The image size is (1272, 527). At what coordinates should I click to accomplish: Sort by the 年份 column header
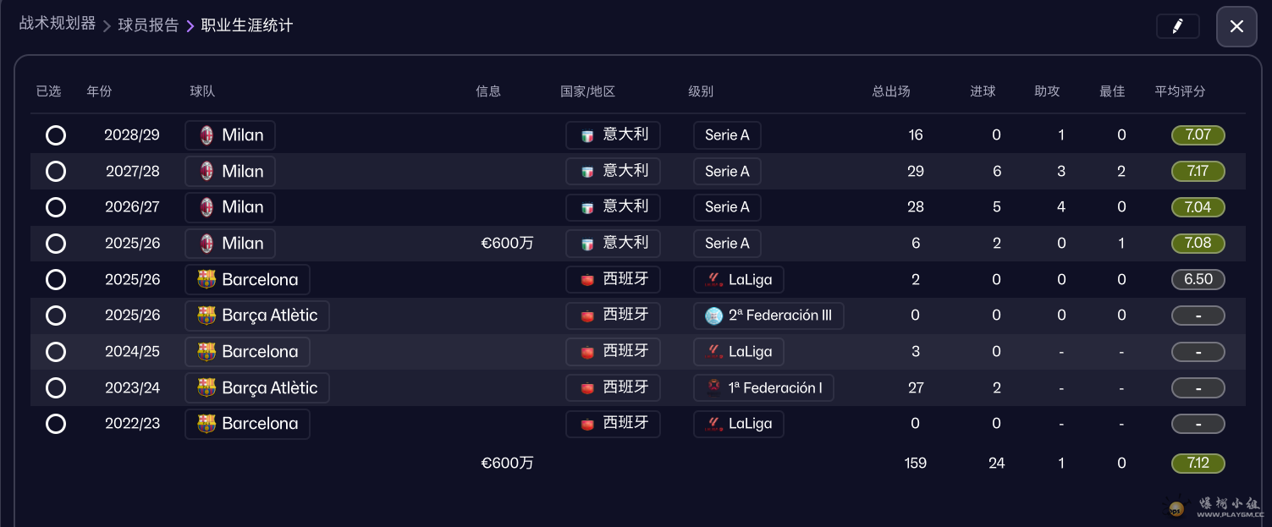(x=99, y=91)
